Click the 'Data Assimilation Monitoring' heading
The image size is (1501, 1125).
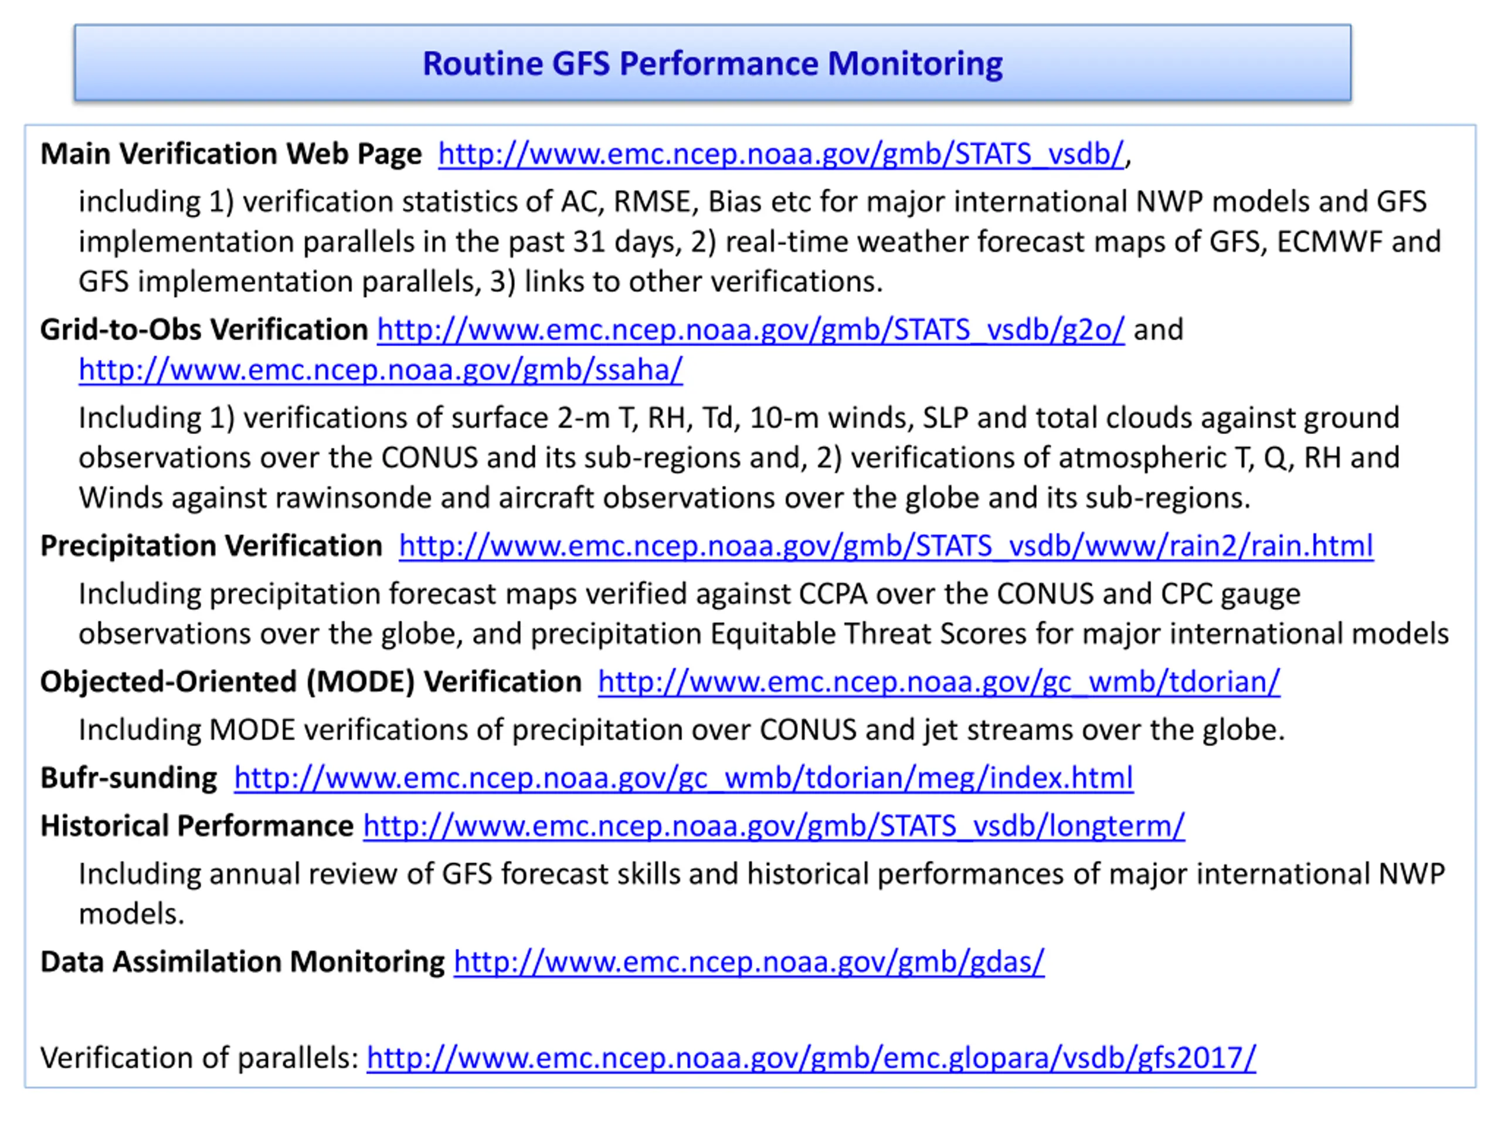coord(242,962)
